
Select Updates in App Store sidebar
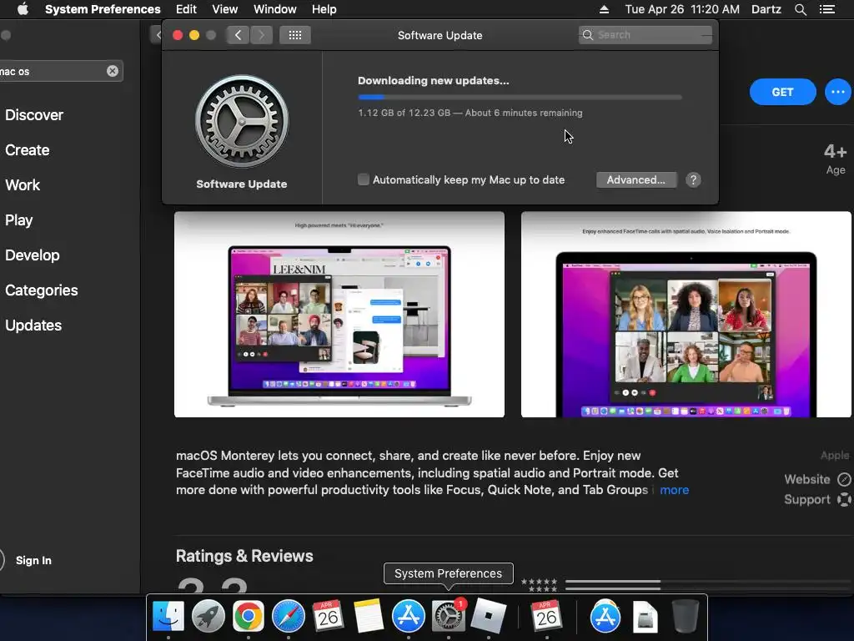[33, 325]
